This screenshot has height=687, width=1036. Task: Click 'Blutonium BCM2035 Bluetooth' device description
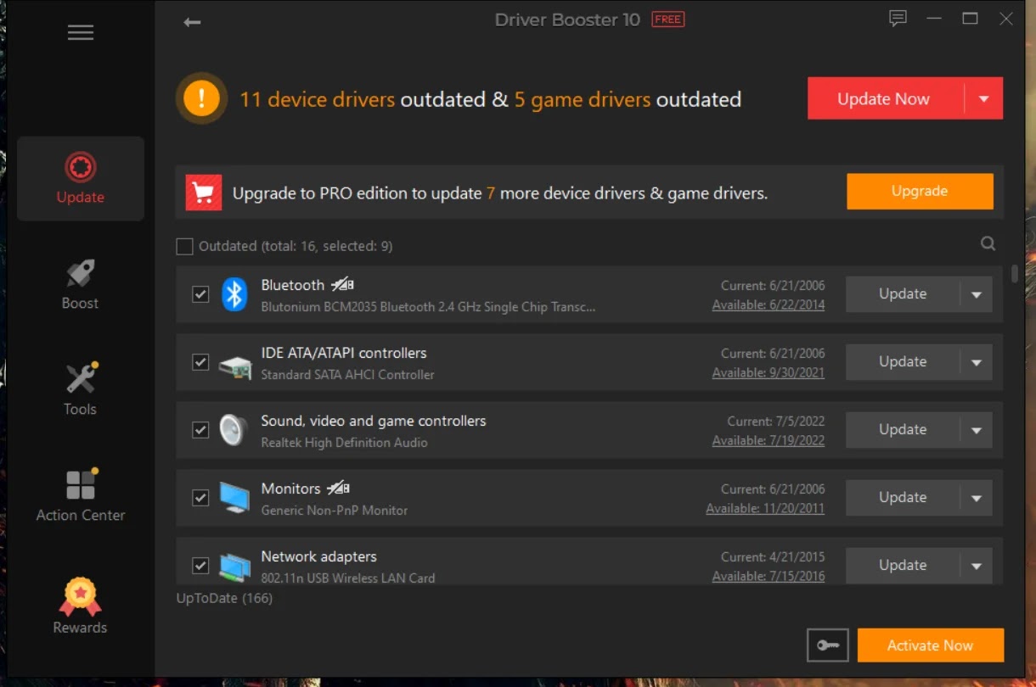coord(428,307)
